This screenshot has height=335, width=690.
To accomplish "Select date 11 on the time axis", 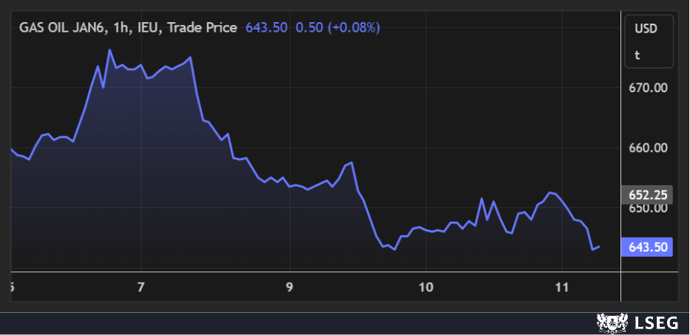I will pyautogui.click(x=561, y=286).
